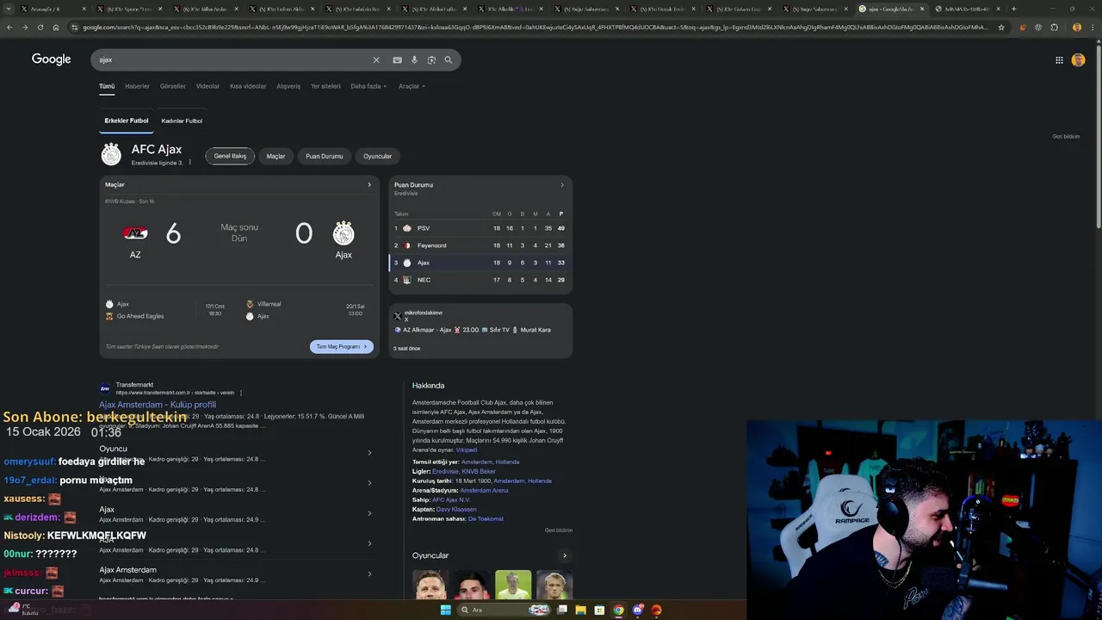Image resolution: width=1102 pixels, height=620 pixels.
Task: Open the Google apps grid
Action: click(1059, 60)
